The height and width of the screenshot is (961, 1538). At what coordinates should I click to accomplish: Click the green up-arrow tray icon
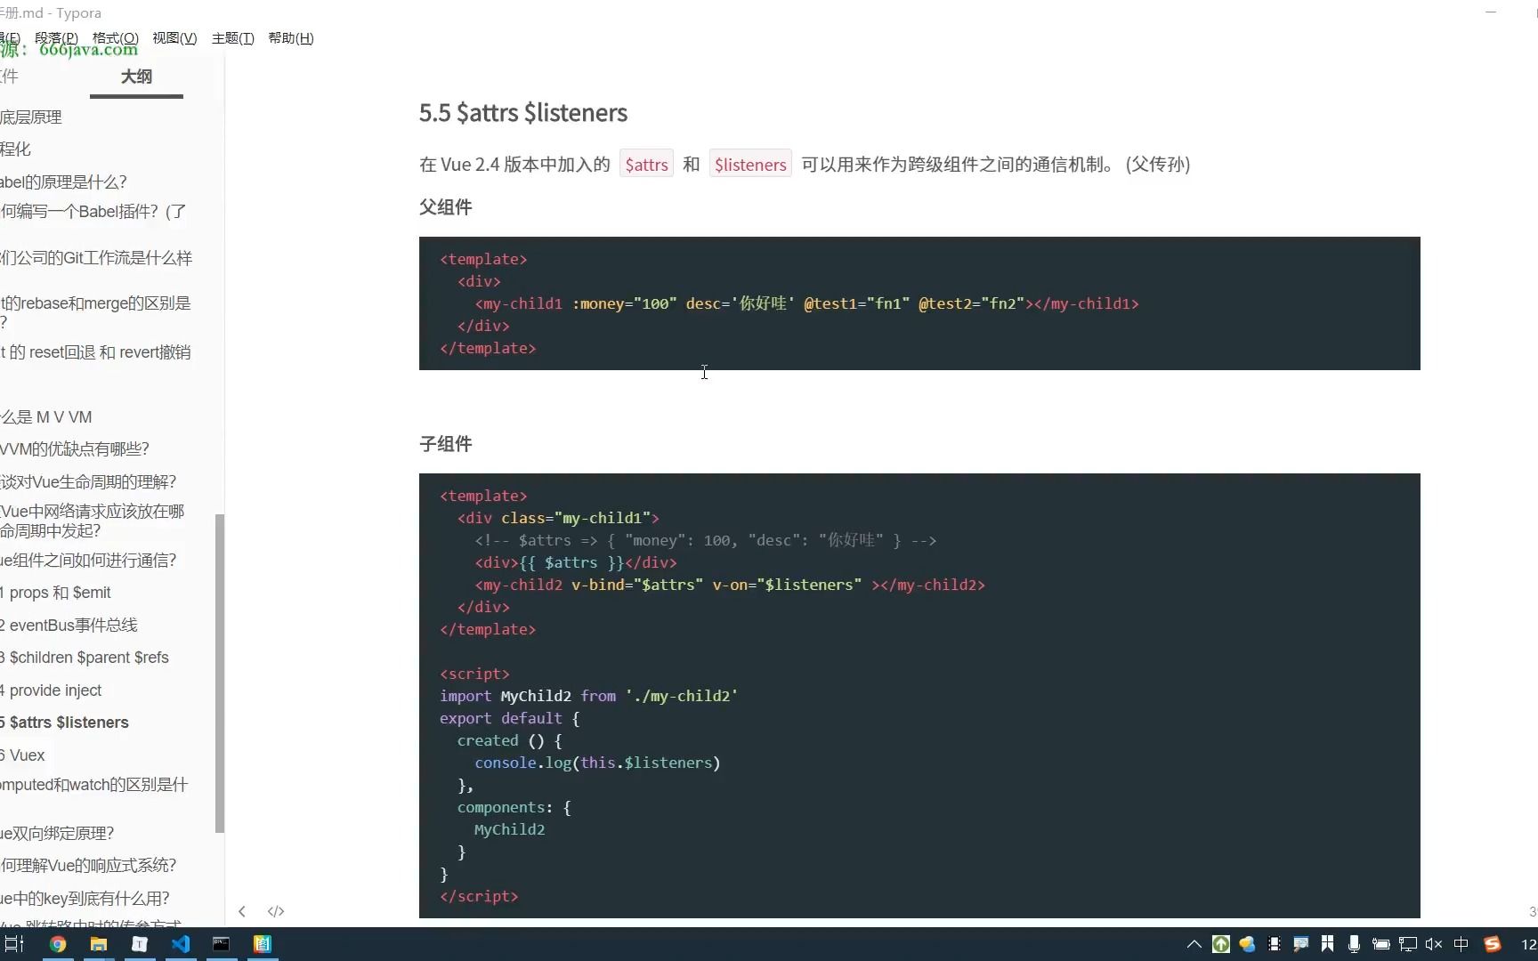pyautogui.click(x=1221, y=944)
